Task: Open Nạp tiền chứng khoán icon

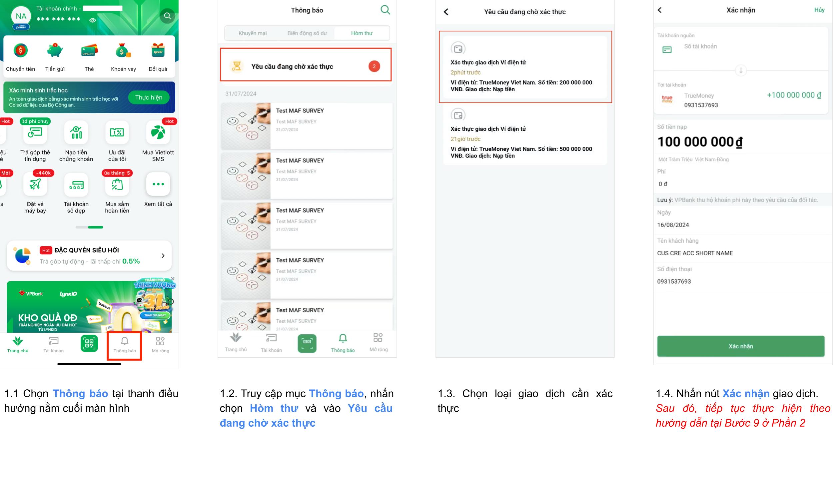Action: [76, 132]
